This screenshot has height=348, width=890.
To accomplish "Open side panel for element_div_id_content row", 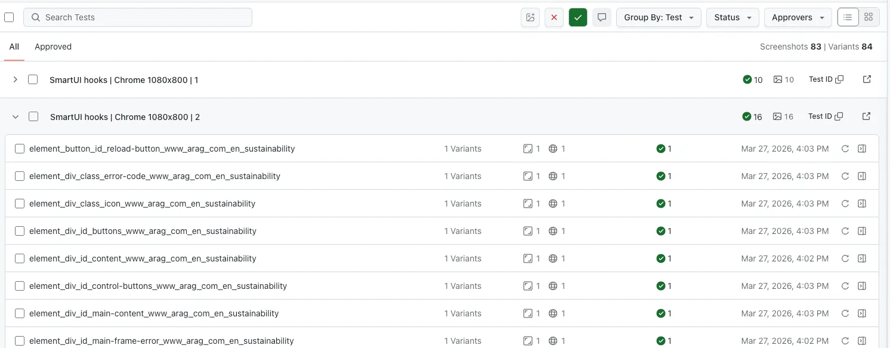I will tap(862, 258).
